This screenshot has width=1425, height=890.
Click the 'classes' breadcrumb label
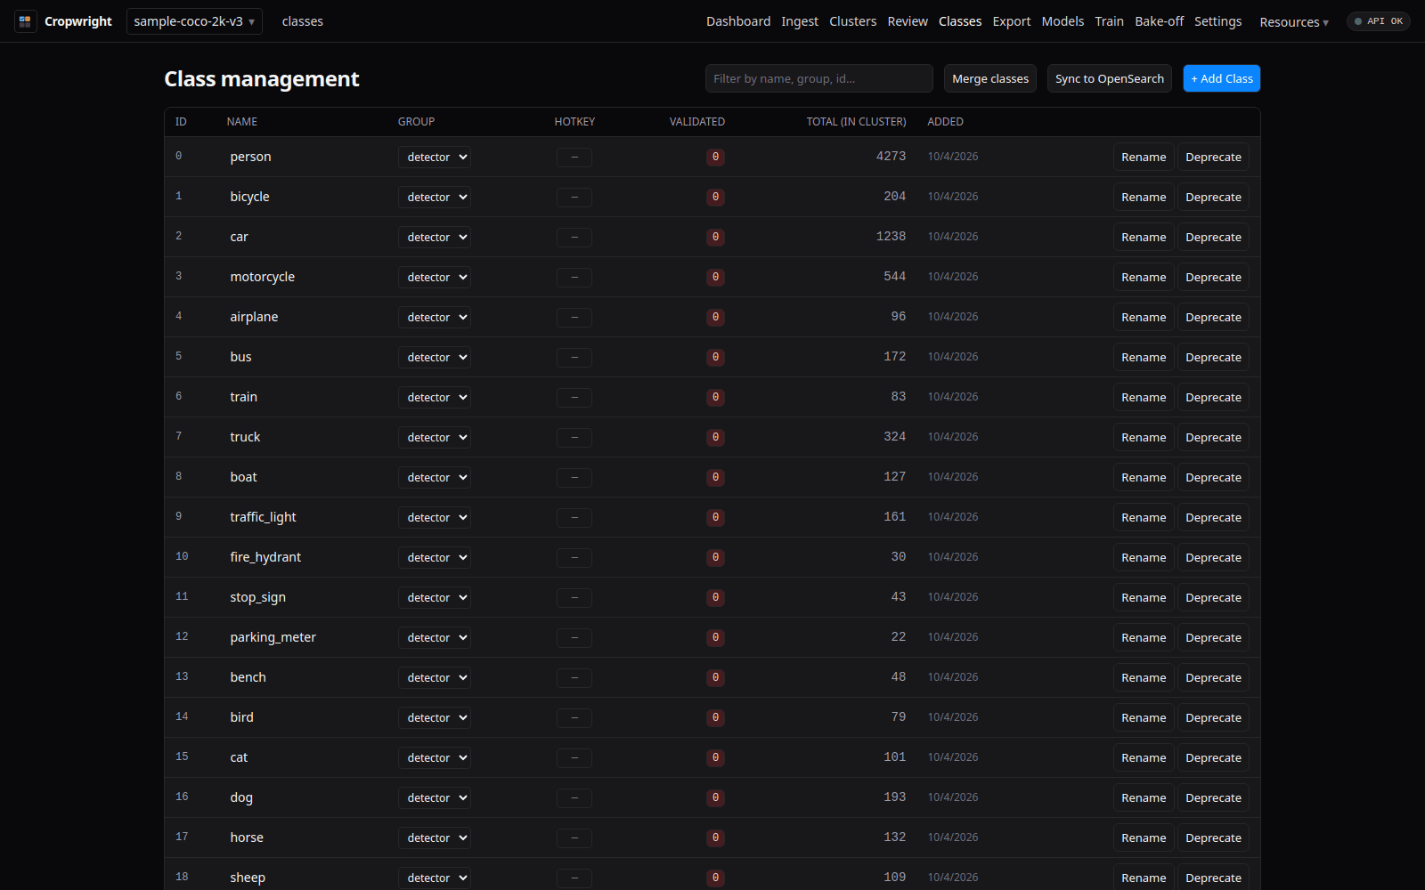[303, 21]
